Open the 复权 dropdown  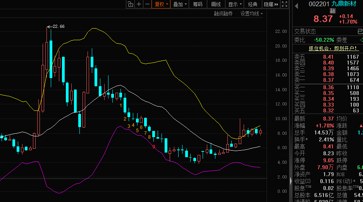click(x=161, y=4)
